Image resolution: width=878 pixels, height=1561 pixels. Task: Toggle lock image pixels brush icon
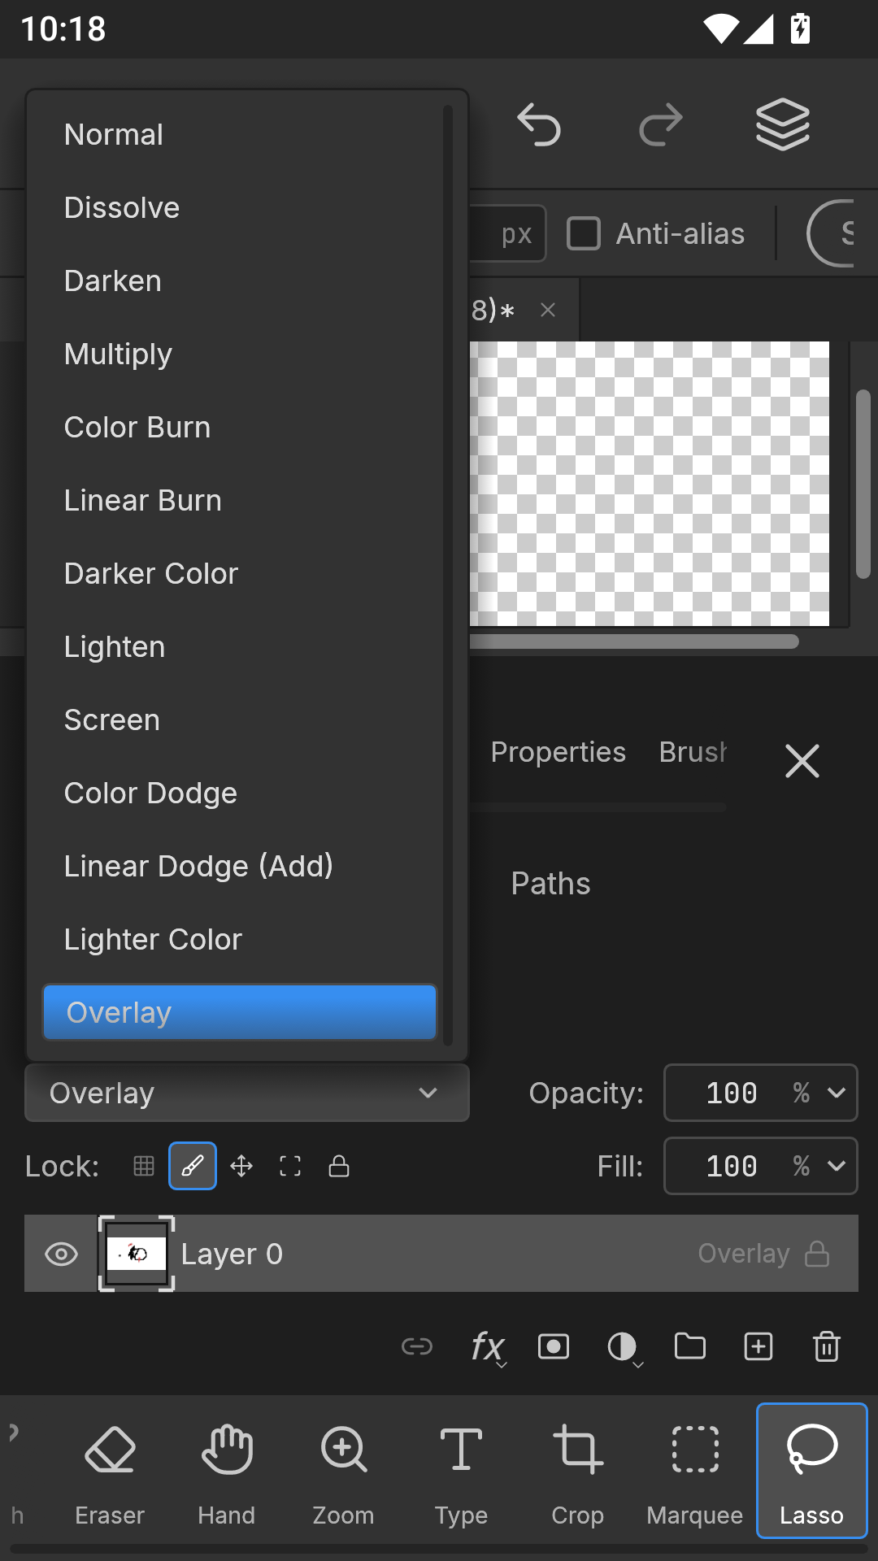pos(193,1166)
